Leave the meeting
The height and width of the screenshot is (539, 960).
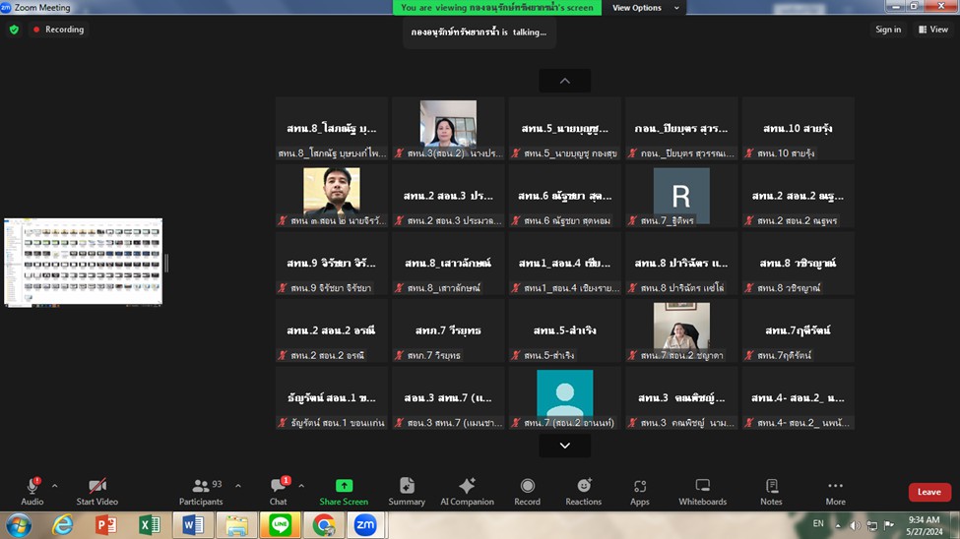click(928, 492)
